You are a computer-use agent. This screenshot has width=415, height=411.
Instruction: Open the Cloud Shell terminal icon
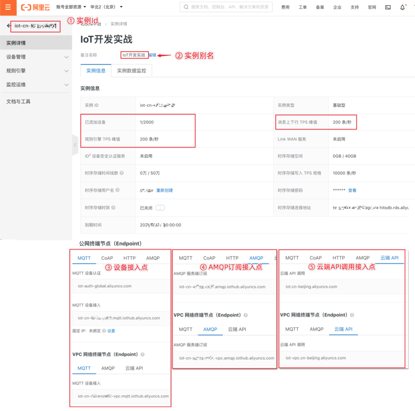[x=388, y=7]
